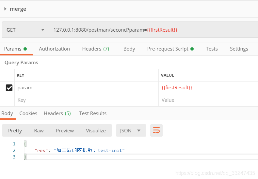Click the param key cell
258x179 pixels.
click(87, 88)
